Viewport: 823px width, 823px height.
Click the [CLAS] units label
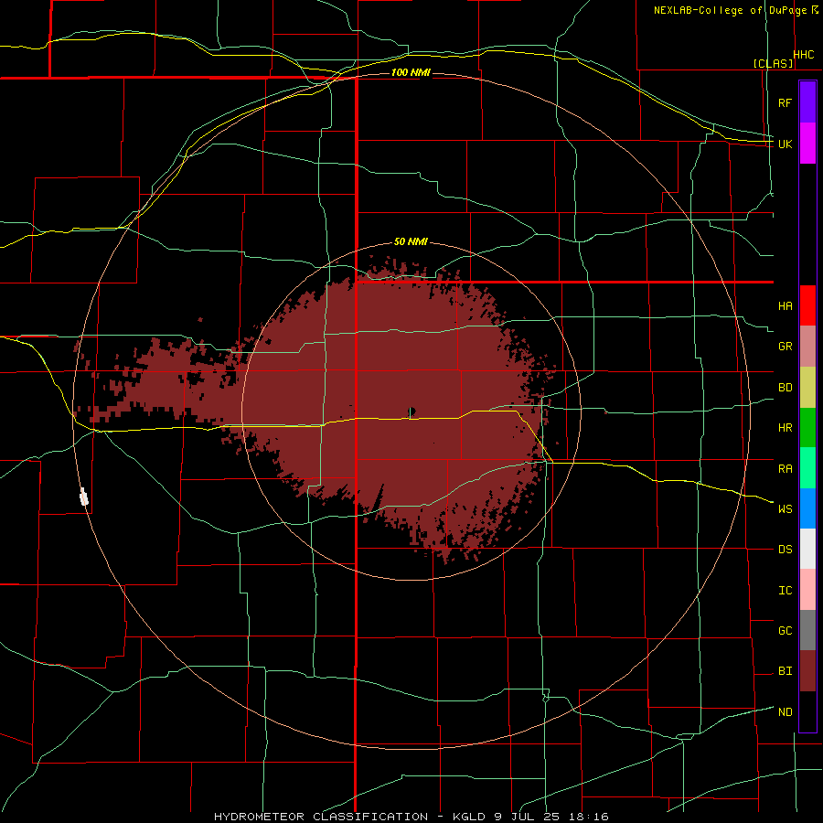(773, 63)
